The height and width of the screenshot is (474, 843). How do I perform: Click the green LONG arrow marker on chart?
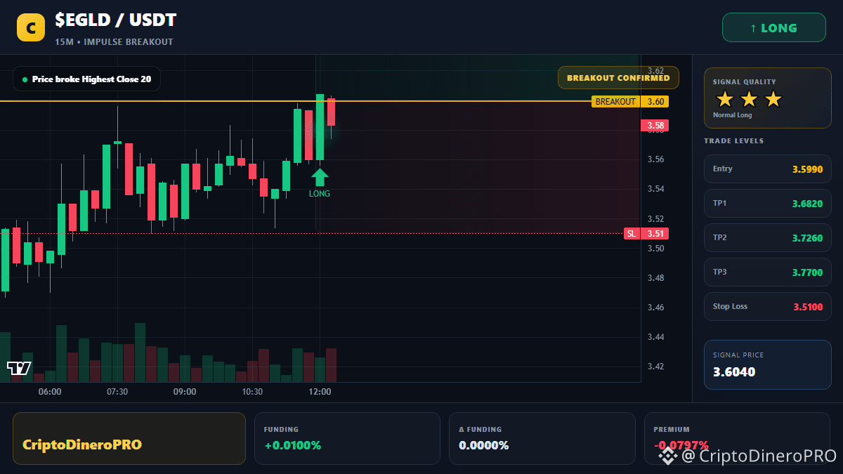(320, 177)
